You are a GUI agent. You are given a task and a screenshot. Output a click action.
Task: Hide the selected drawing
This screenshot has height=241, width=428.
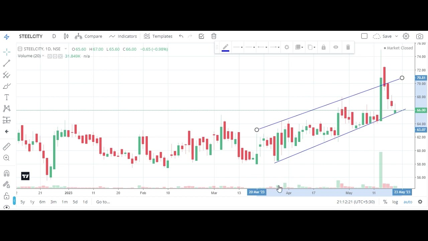coord(336,48)
